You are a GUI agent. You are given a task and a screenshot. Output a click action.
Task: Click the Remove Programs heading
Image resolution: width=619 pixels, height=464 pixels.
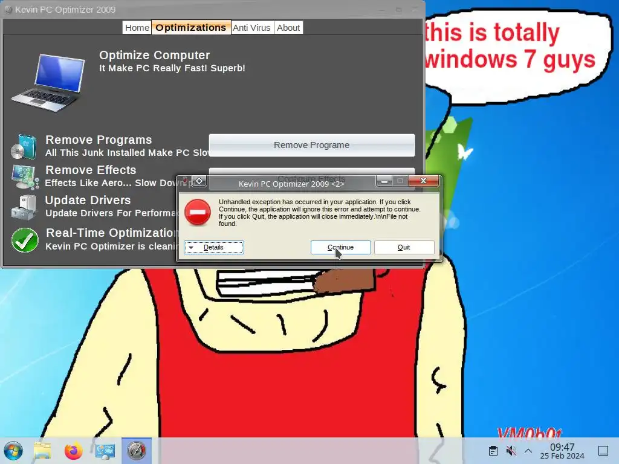99,140
